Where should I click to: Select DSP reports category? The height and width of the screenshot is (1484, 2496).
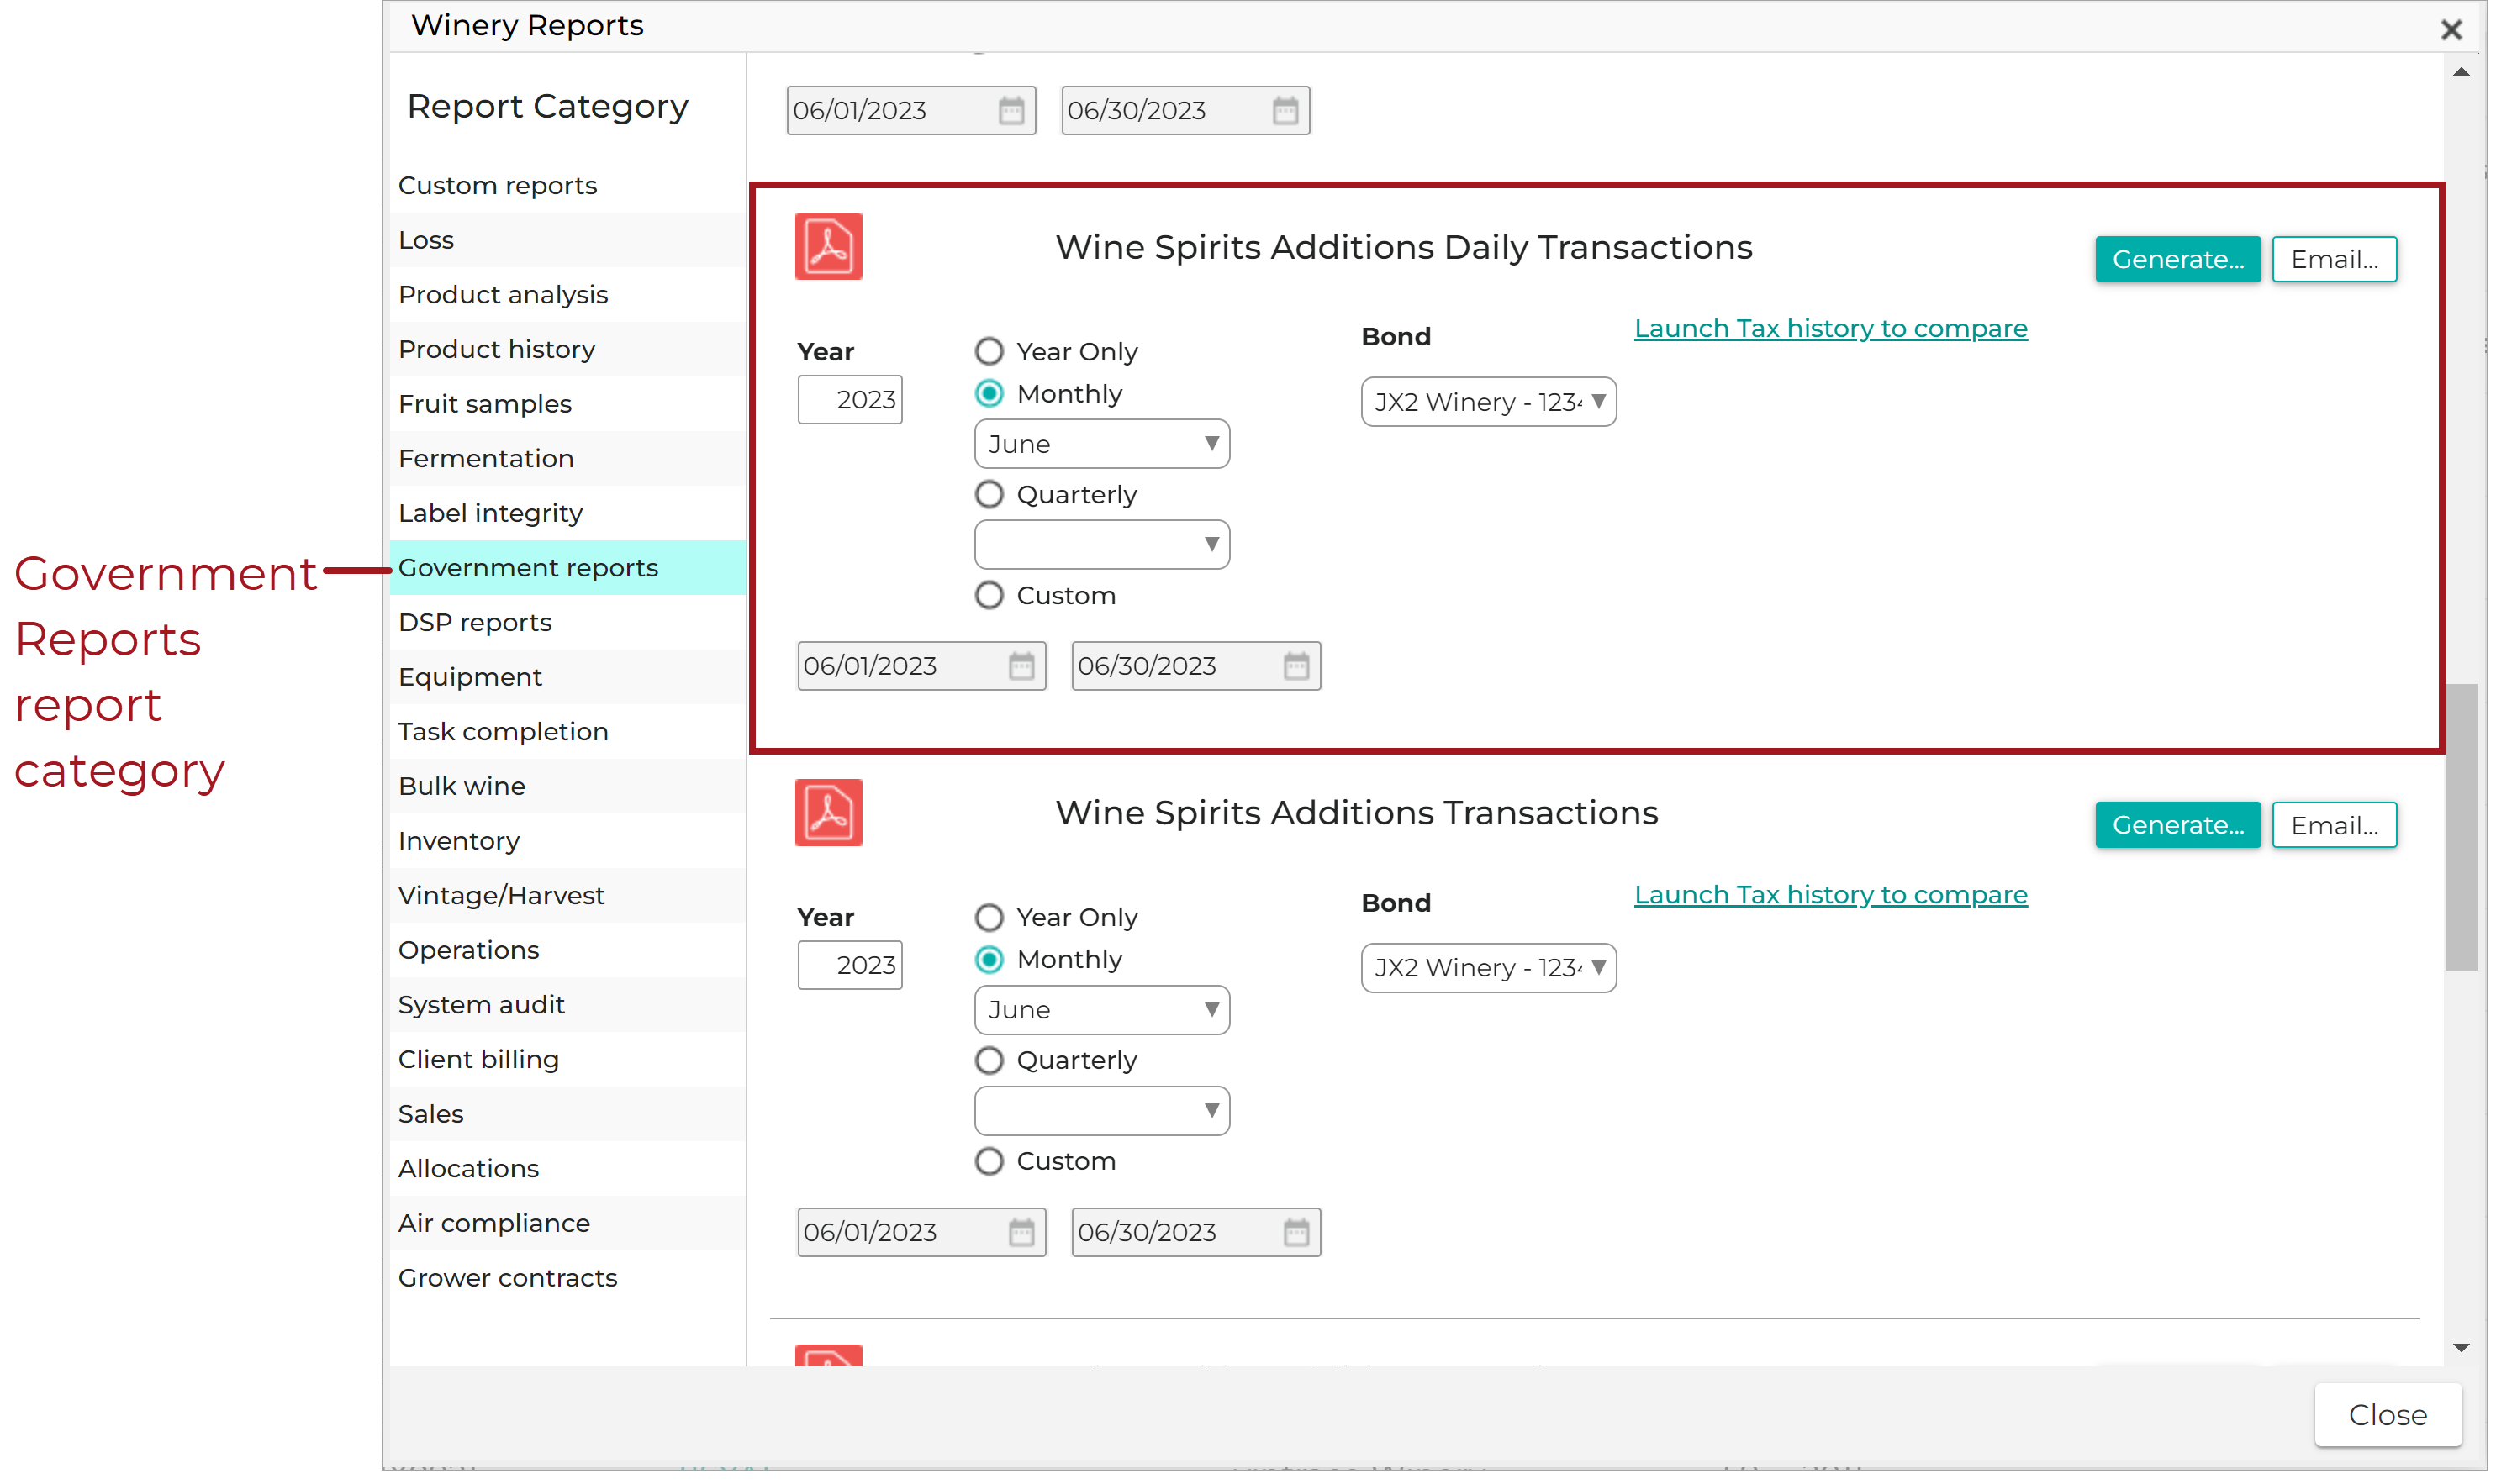point(567,622)
